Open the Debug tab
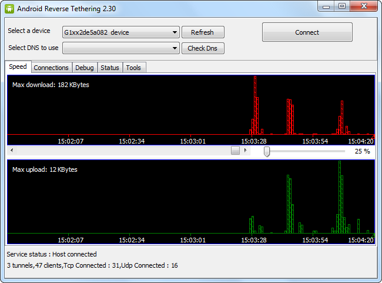 coord(84,68)
